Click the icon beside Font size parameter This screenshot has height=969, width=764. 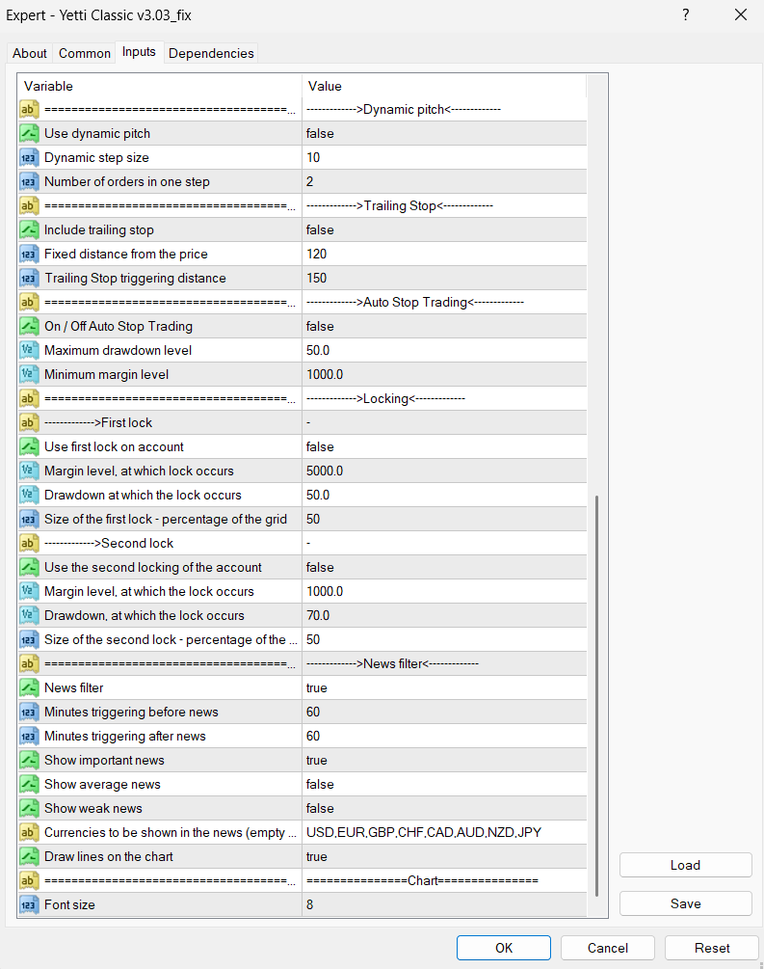29,904
